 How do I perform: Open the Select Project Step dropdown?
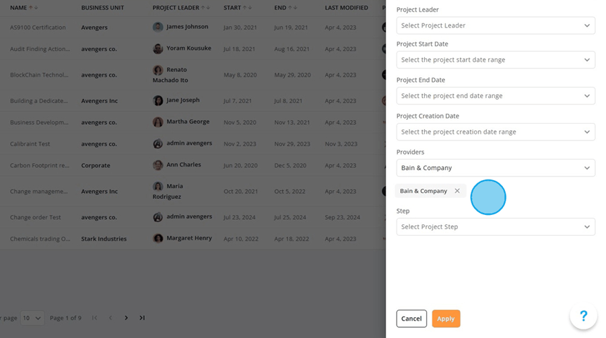pos(496,227)
